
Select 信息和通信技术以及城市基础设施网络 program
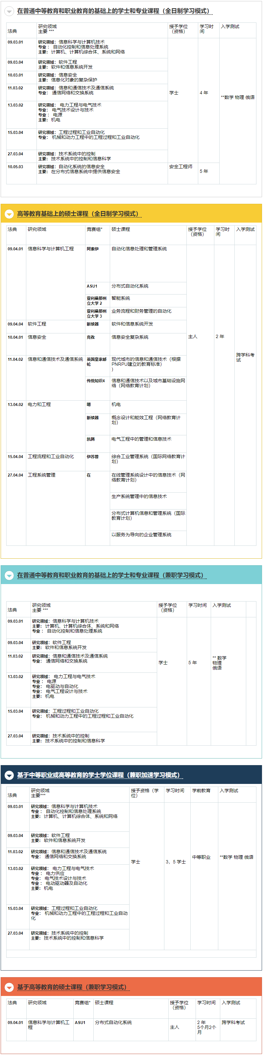click(148, 383)
